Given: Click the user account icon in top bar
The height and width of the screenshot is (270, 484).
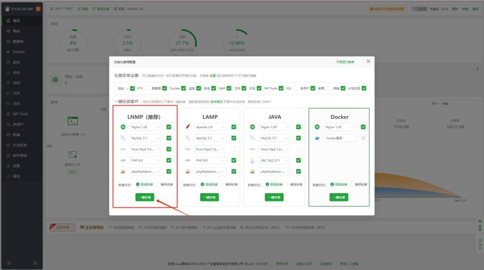Looking at the screenshot, I should click(x=52, y=9).
